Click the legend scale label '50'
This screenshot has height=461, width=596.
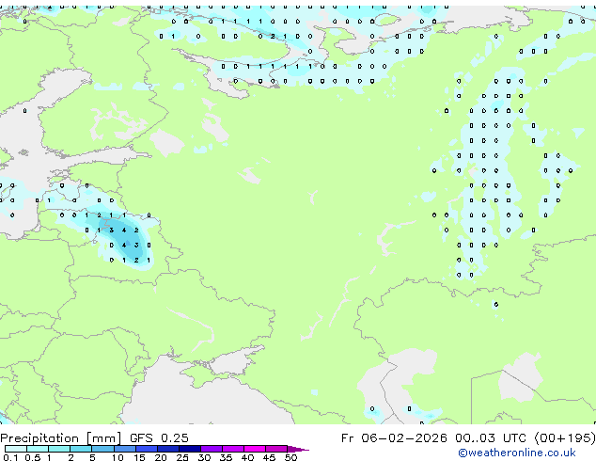[x=290, y=457]
